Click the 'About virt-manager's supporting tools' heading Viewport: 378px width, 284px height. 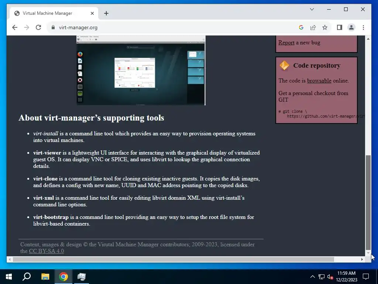pyautogui.click(x=92, y=118)
